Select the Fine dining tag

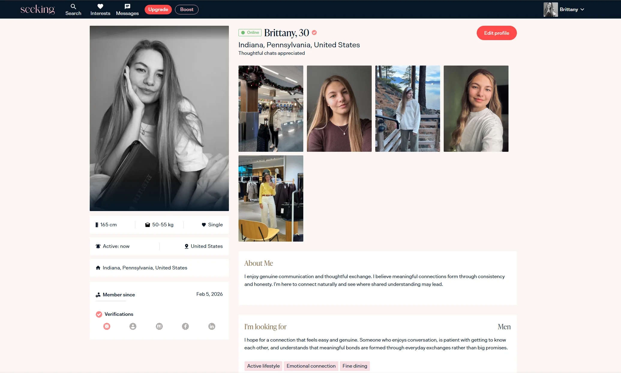coord(355,366)
